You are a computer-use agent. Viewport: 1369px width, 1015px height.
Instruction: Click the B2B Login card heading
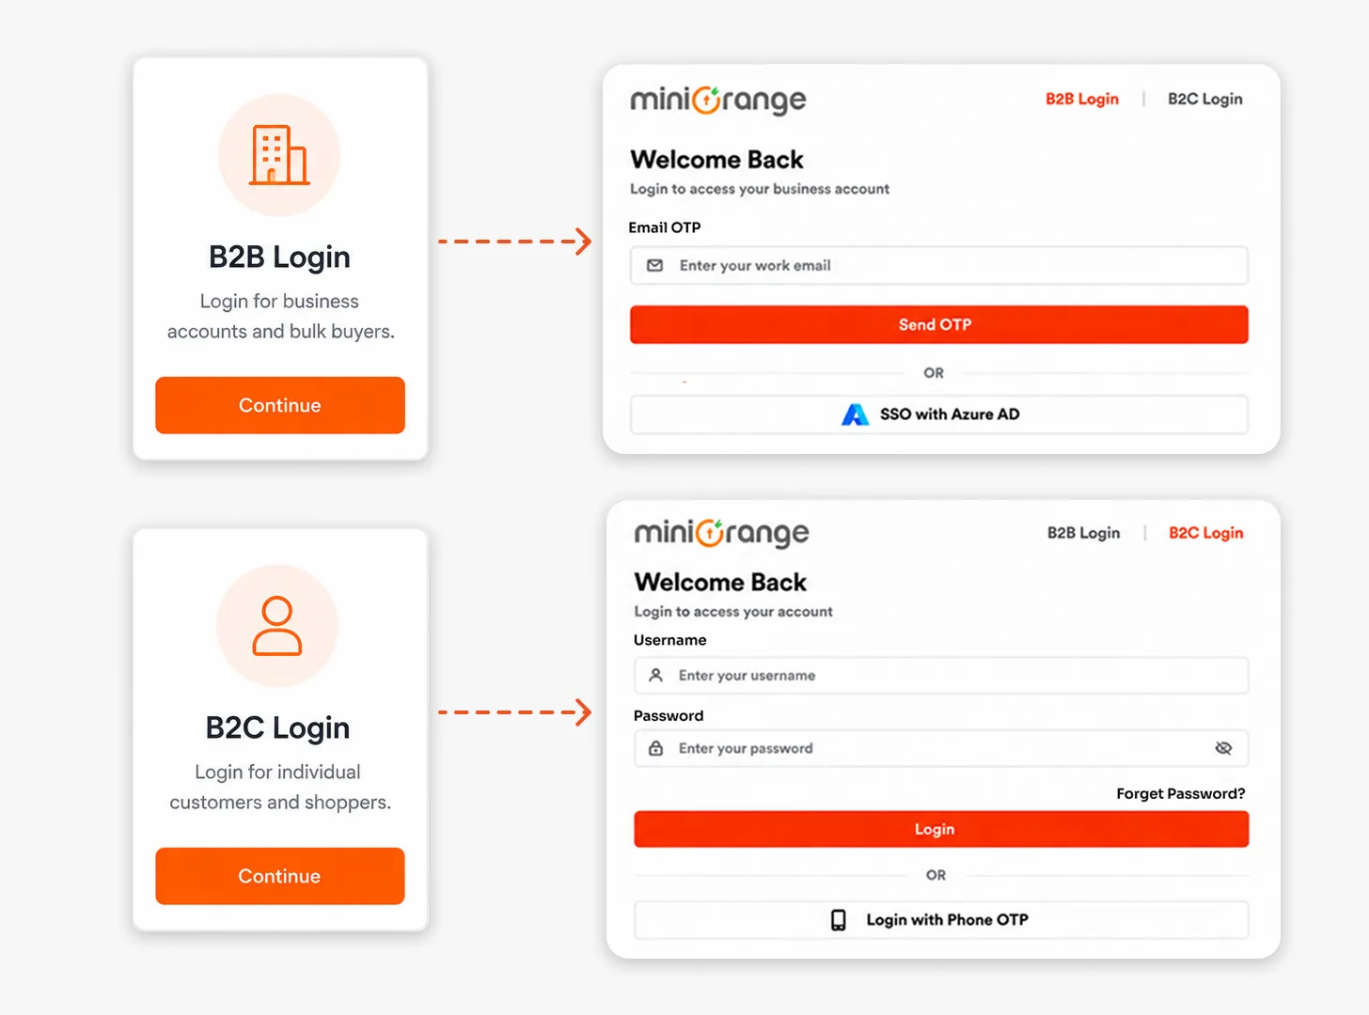pos(279,257)
